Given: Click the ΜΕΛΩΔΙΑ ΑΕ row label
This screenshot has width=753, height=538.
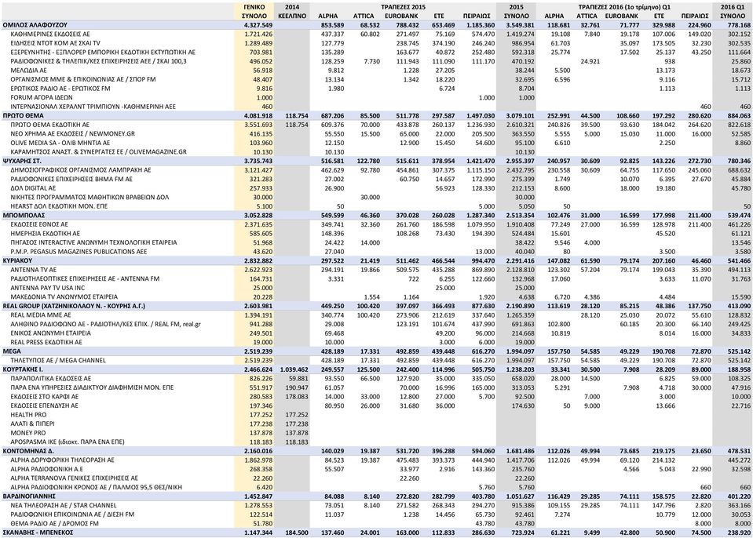Looking at the screenshot, I should point(28,70).
